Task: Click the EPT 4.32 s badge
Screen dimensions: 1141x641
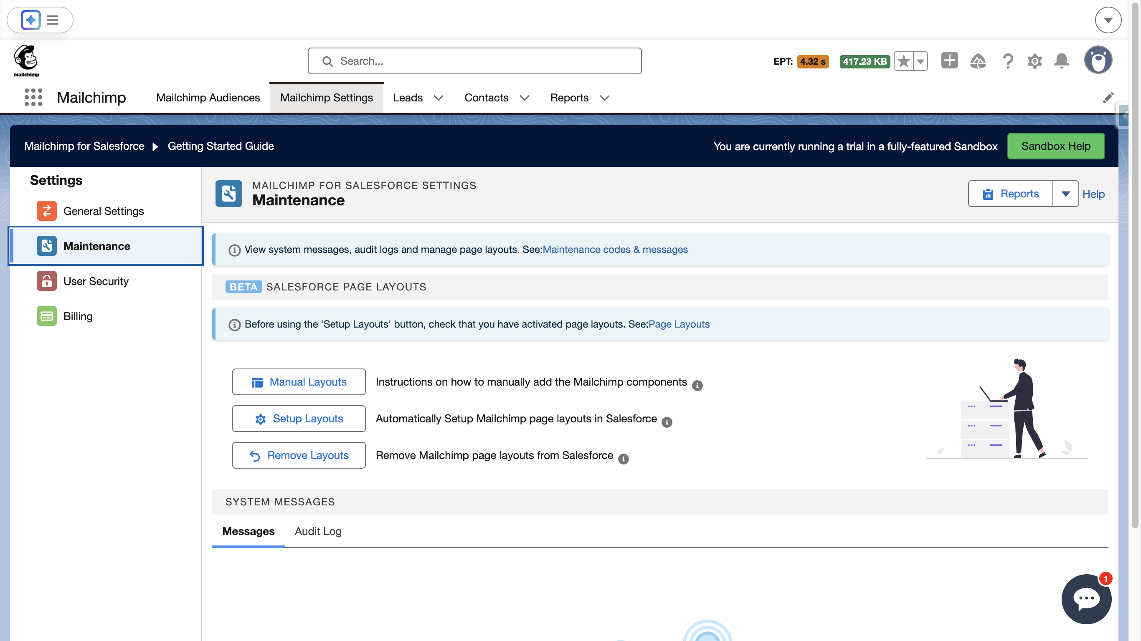Action: point(812,61)
